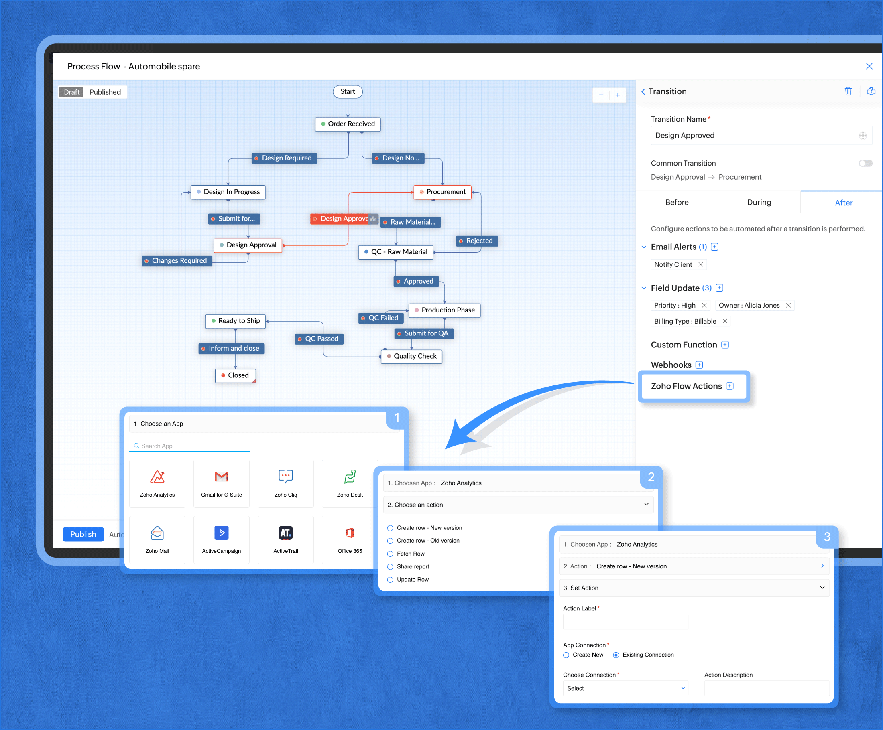Choose the Create New connection radio
The height and width of the screenshot is (730, 883).
click(566, 655)
